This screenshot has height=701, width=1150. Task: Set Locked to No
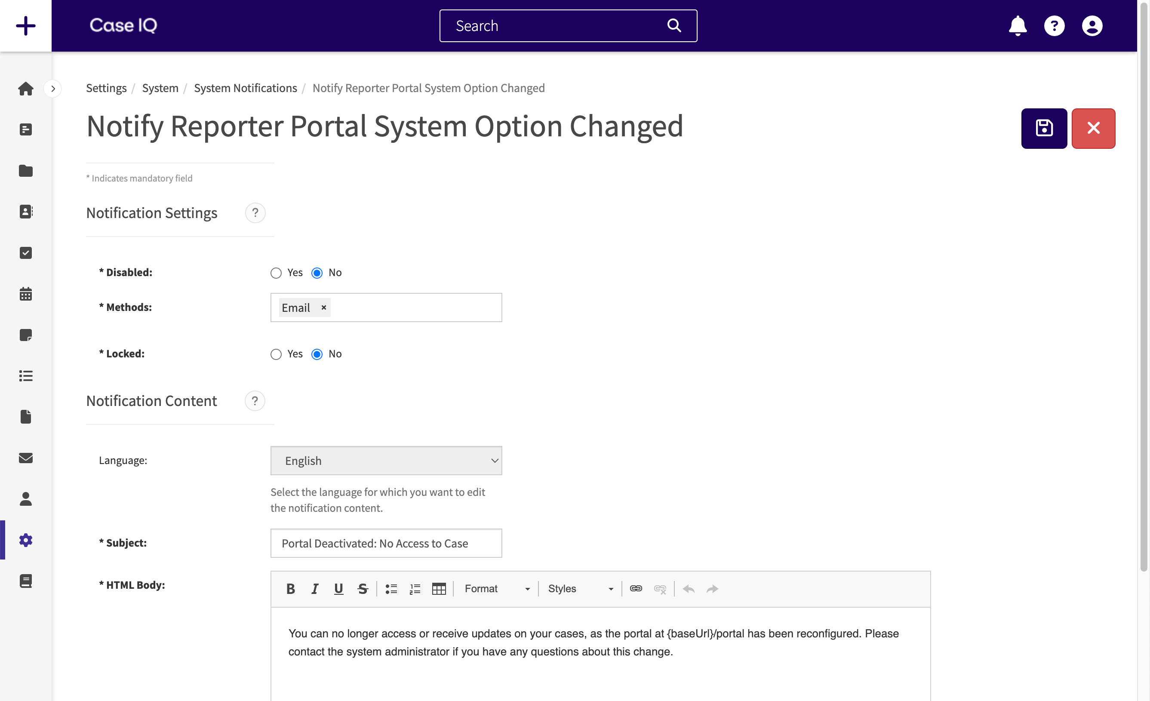click(317, 354)
